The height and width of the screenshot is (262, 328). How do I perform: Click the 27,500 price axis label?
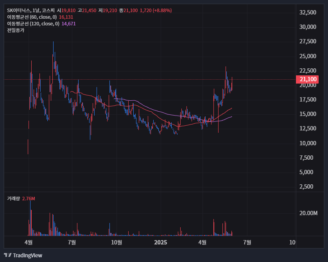308,41
